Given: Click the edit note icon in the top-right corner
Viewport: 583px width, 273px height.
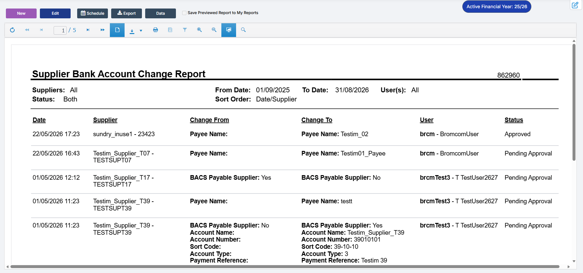Looking at the screenshot, I should click(575, 5).
